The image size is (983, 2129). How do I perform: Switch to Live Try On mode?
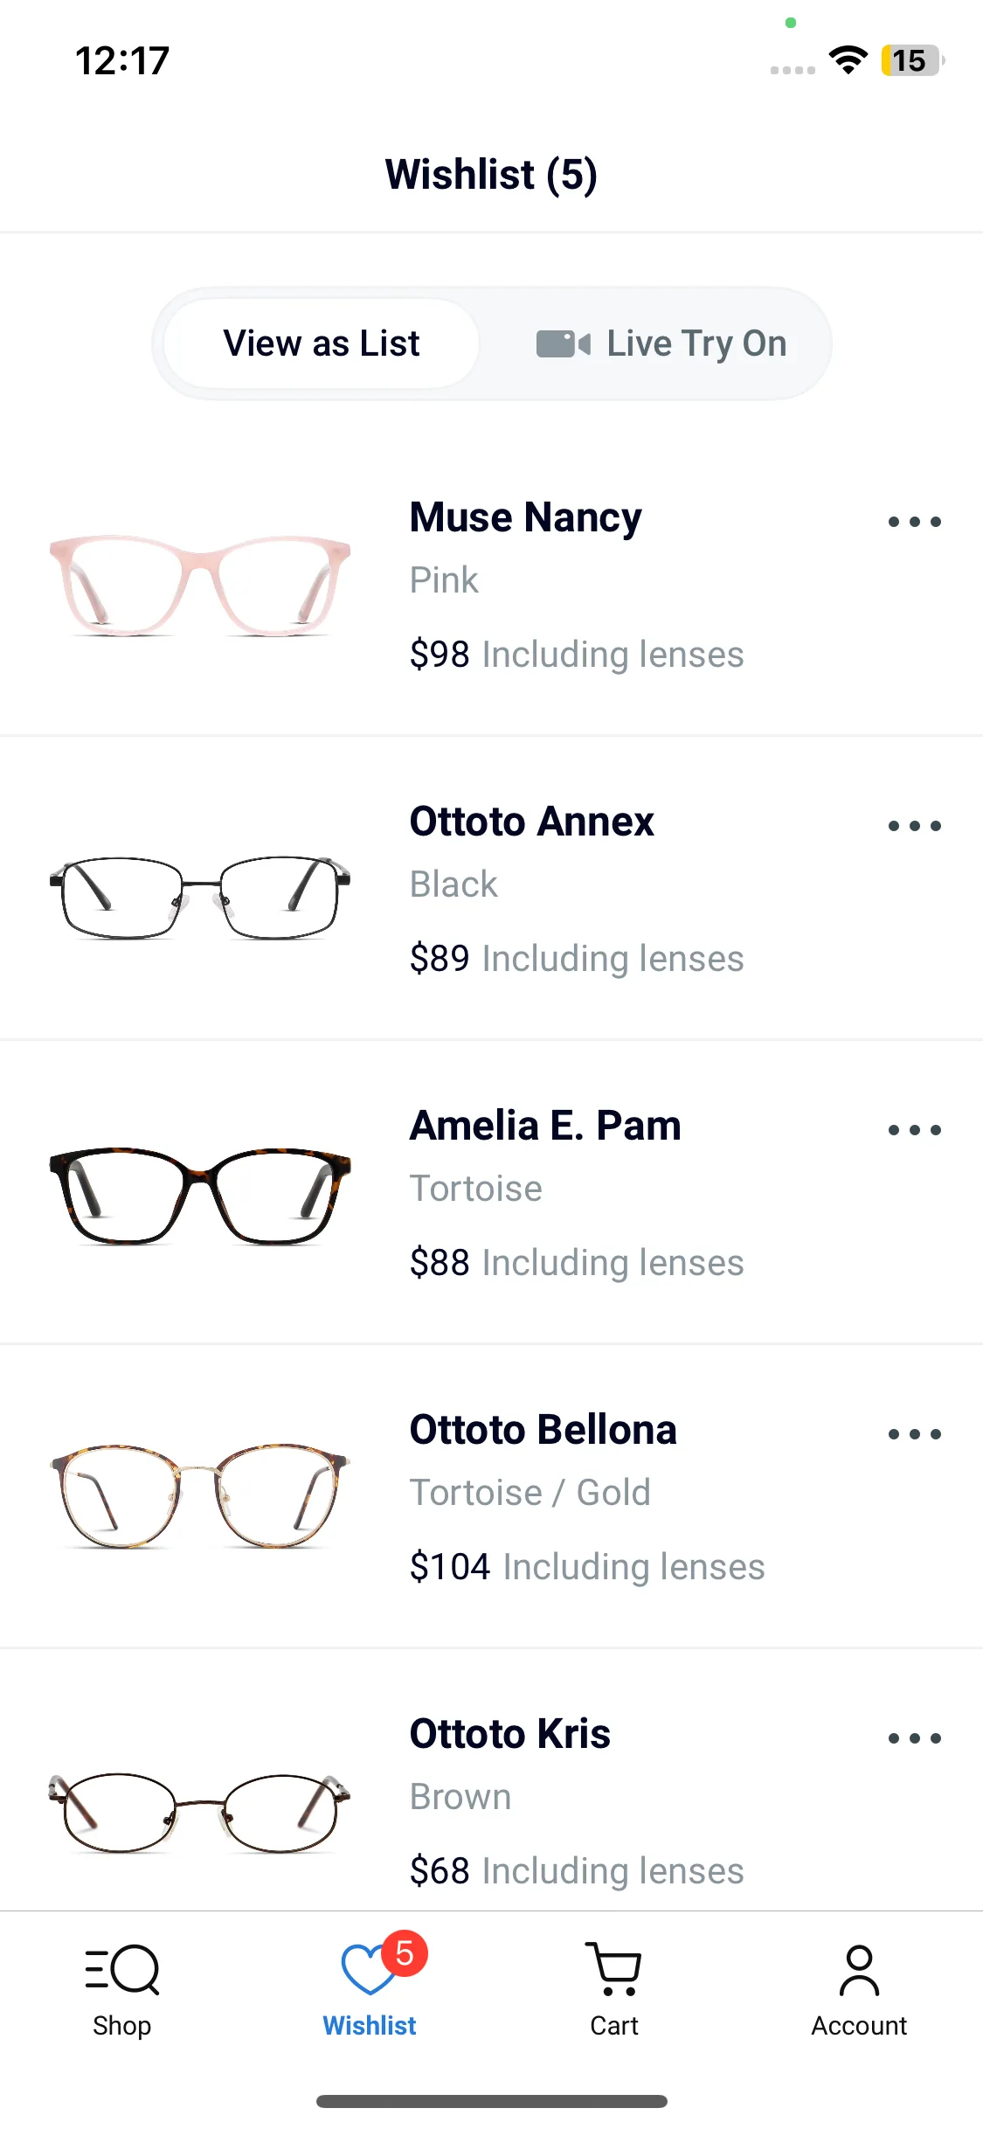[661, 344]
